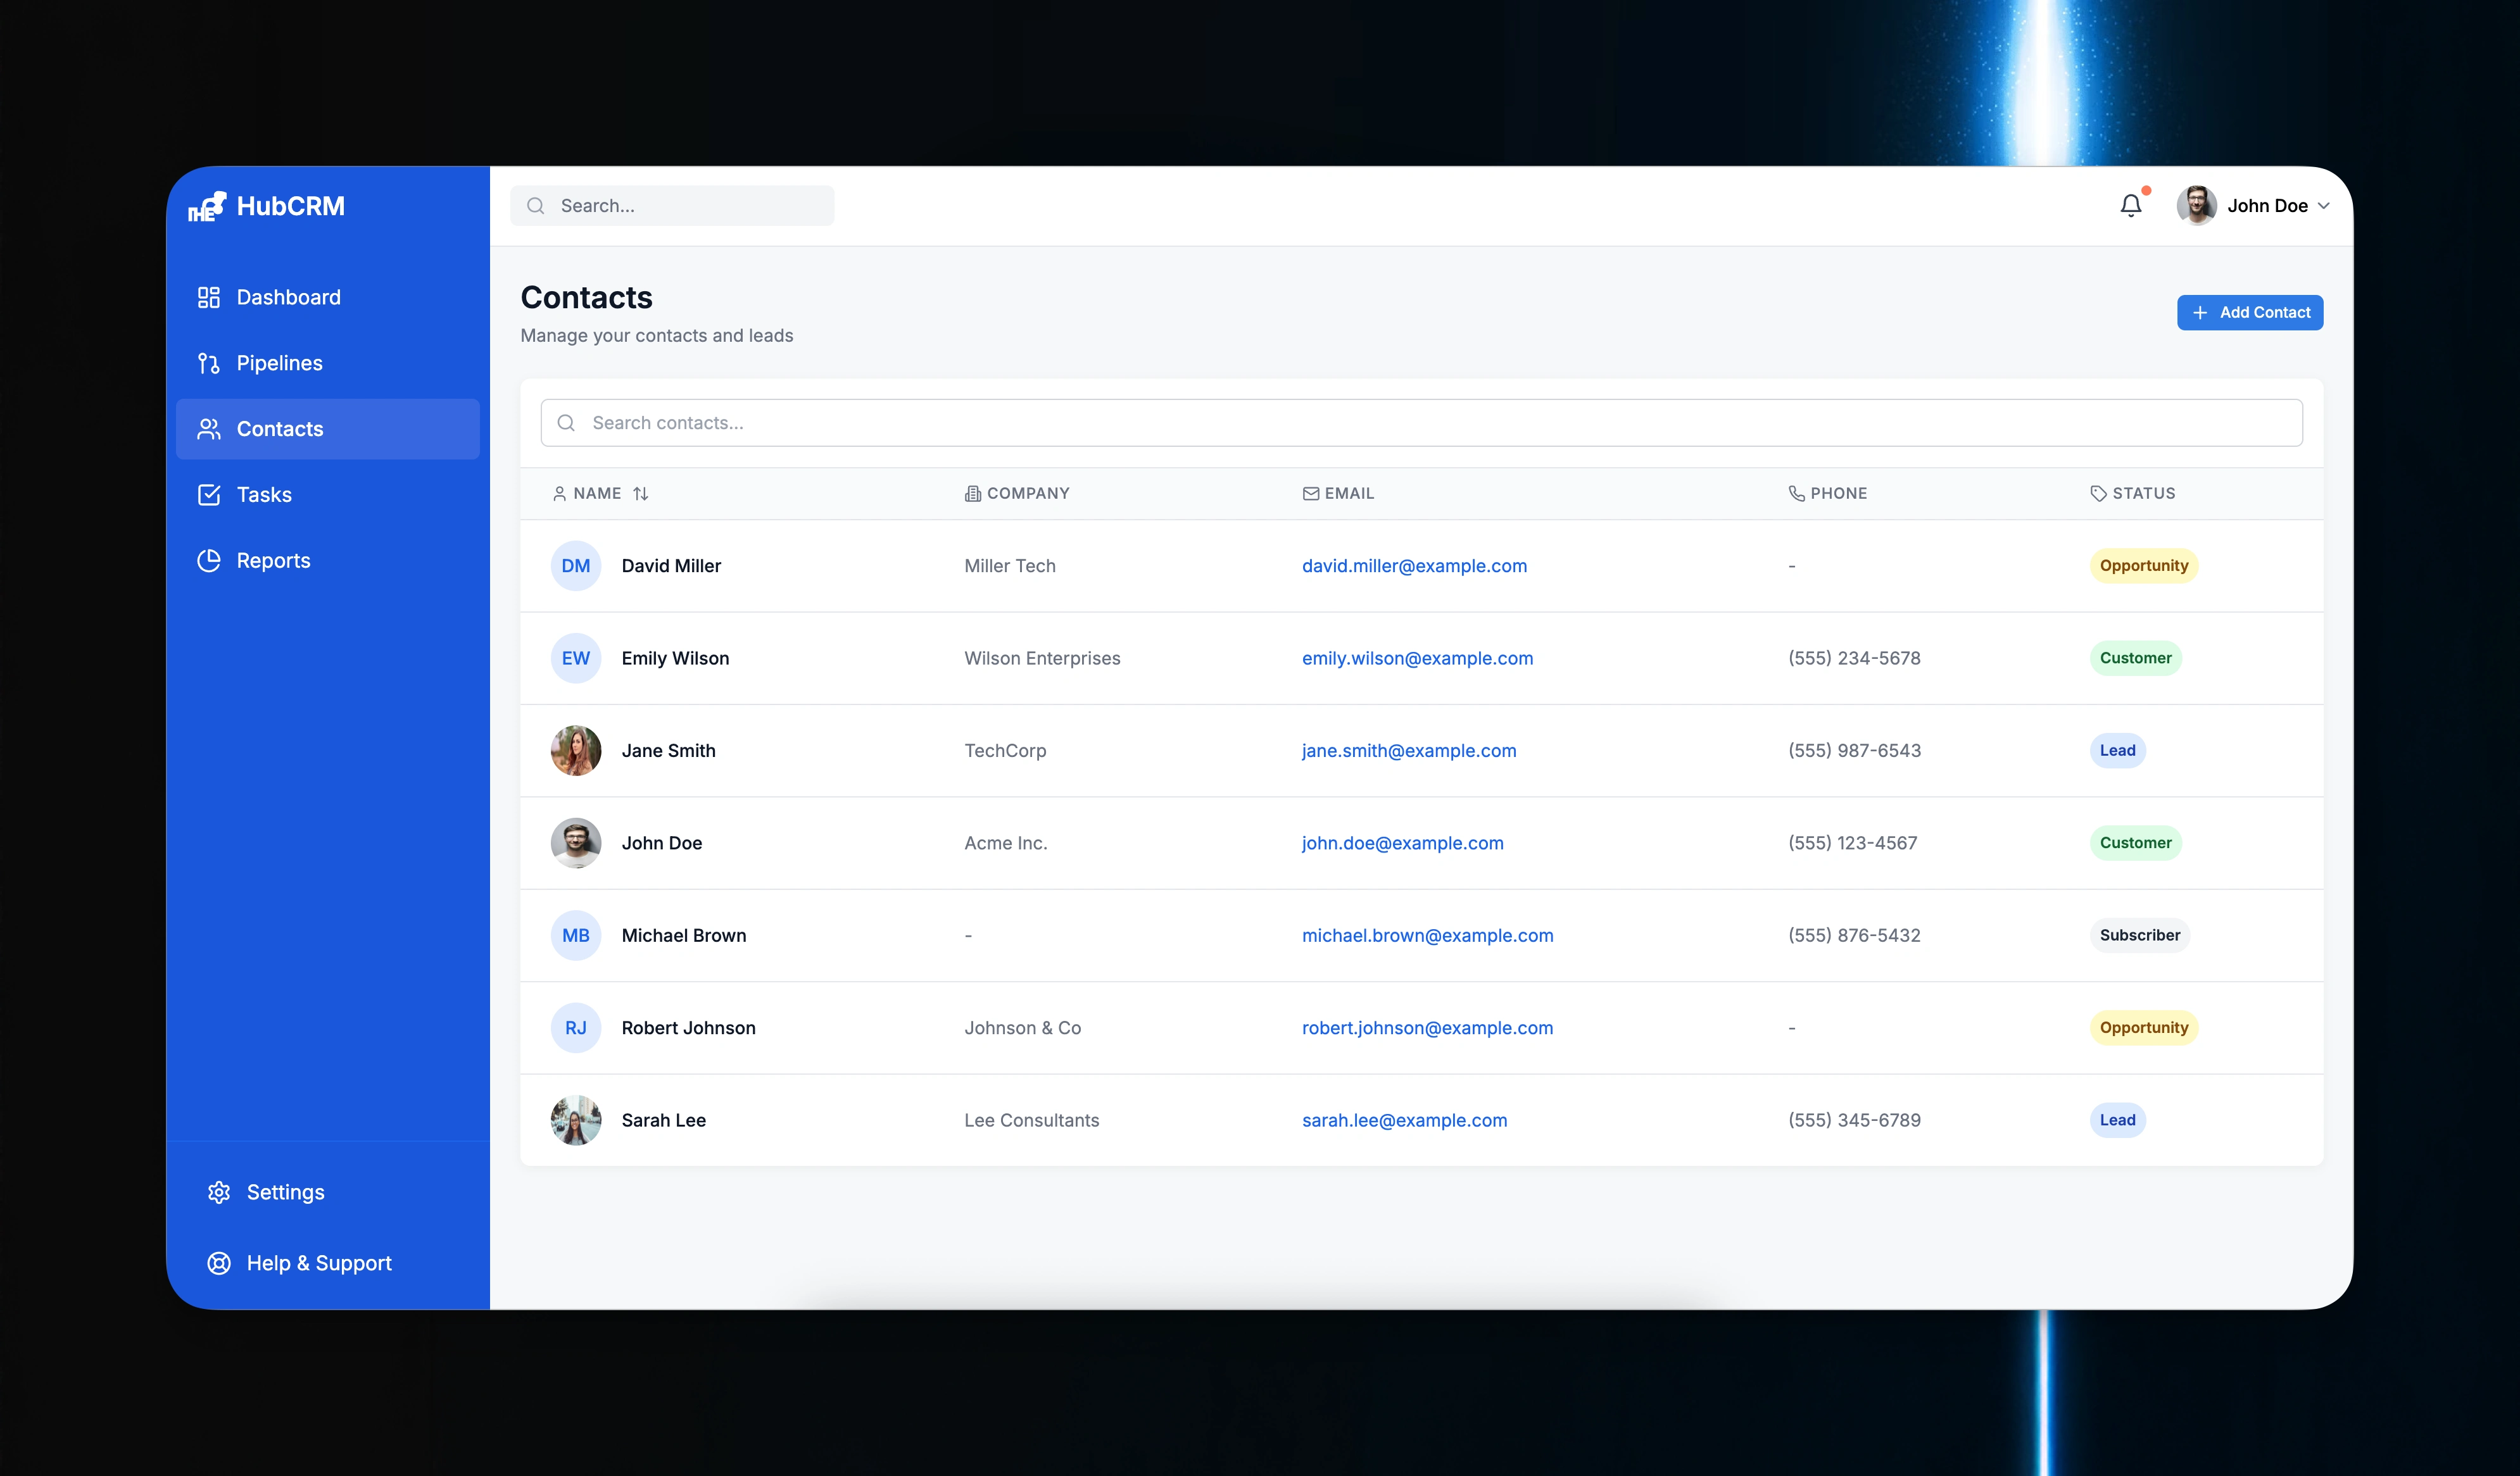Open the Dashboard page
Viewport: 2520px width, 1476px height.
tap(328, 297)
